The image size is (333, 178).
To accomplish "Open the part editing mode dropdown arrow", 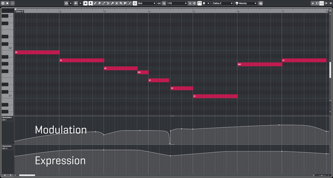I will pos(208,3).
